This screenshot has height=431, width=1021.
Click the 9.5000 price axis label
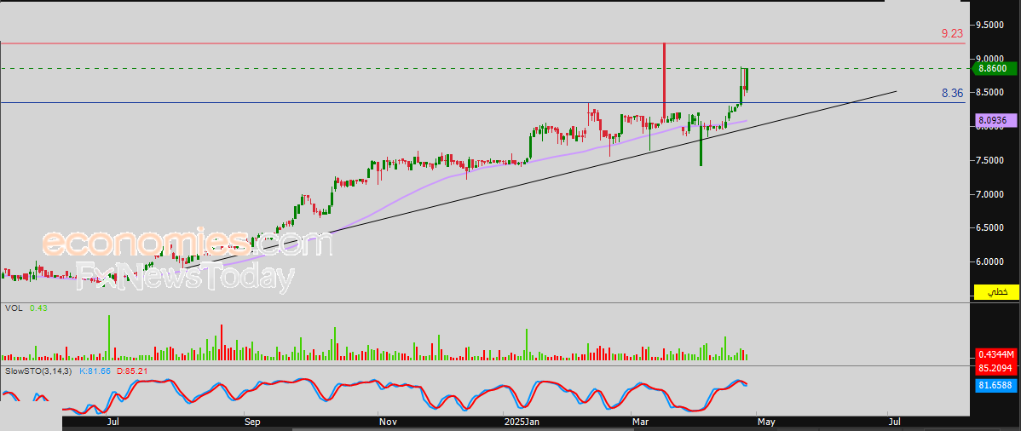tap(989, 25)
